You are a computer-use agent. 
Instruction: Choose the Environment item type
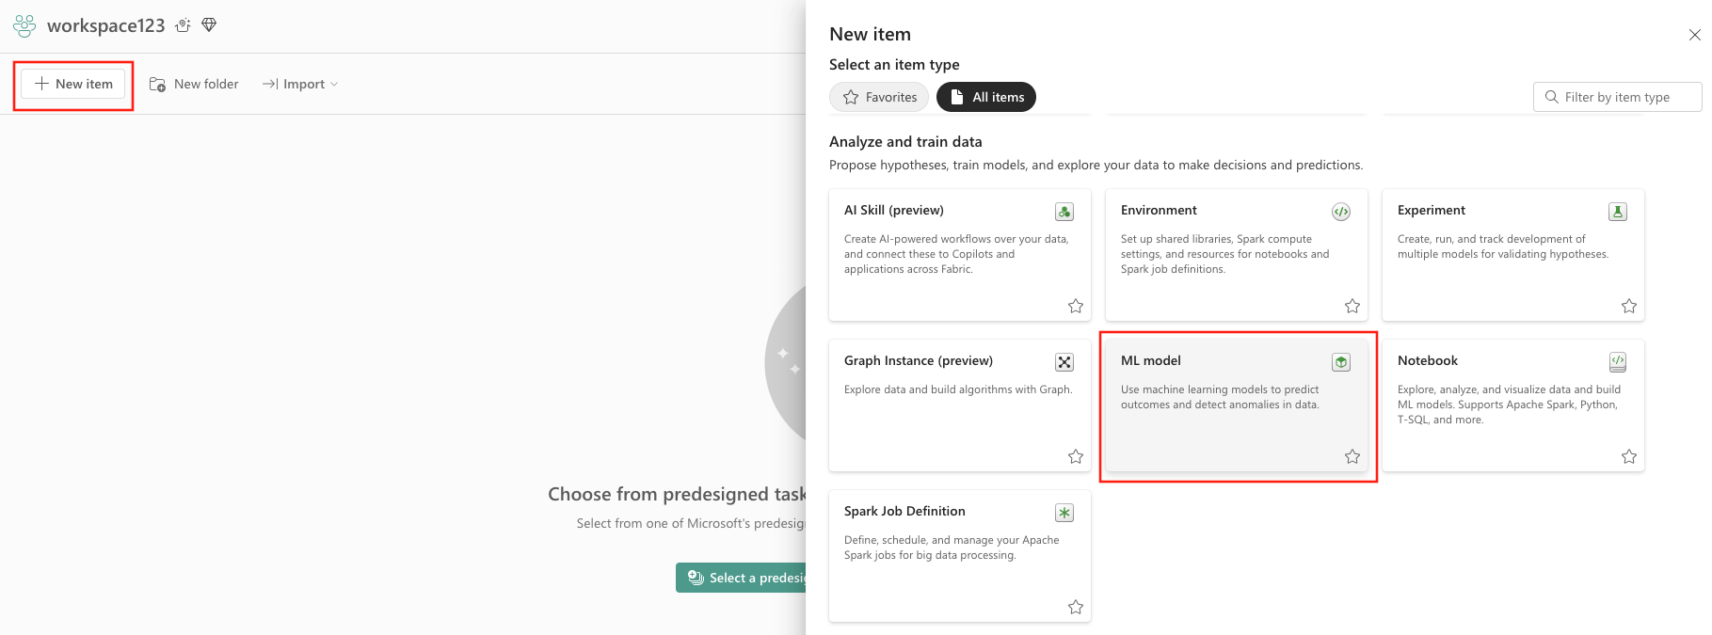click(x=1237, y=255)
